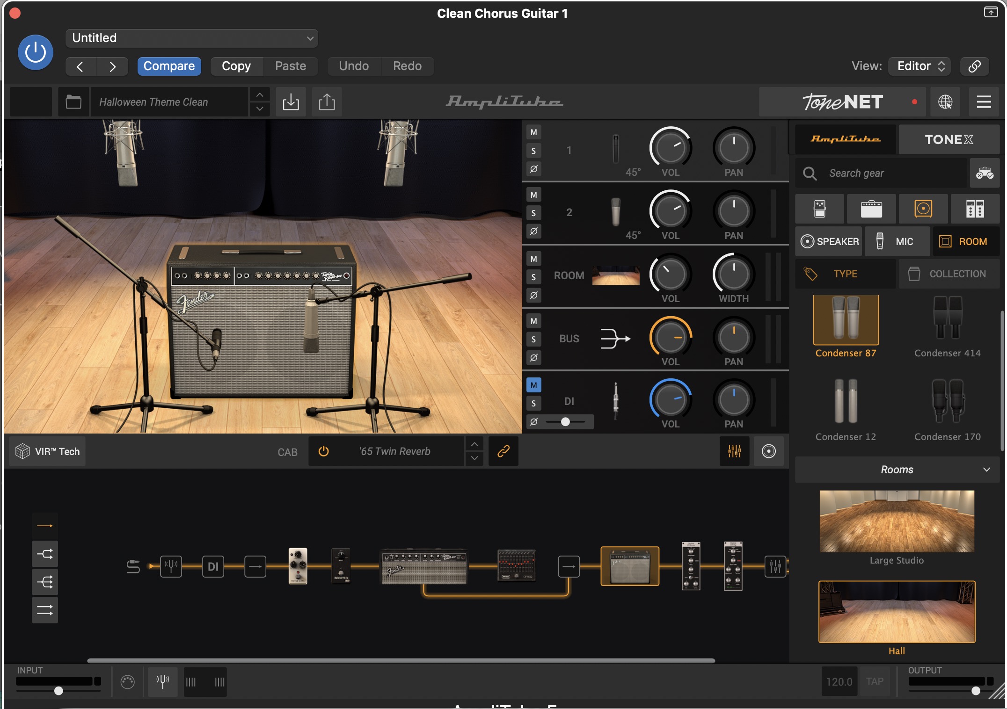Open the mixer sliders icon in the cab bar
The width and height of the screenshot is (1007, 709).
pos(734,451)
